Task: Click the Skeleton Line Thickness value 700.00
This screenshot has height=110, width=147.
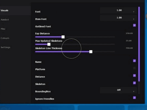Action: pos(129,48)
